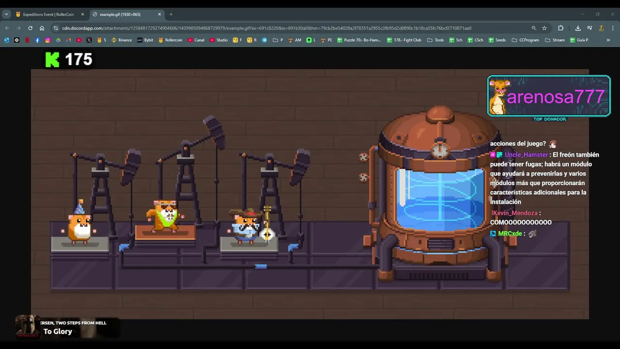Open the AM bookmark
Image resolution: width=620 pixels, height=349 pixels.
point(294,40)
